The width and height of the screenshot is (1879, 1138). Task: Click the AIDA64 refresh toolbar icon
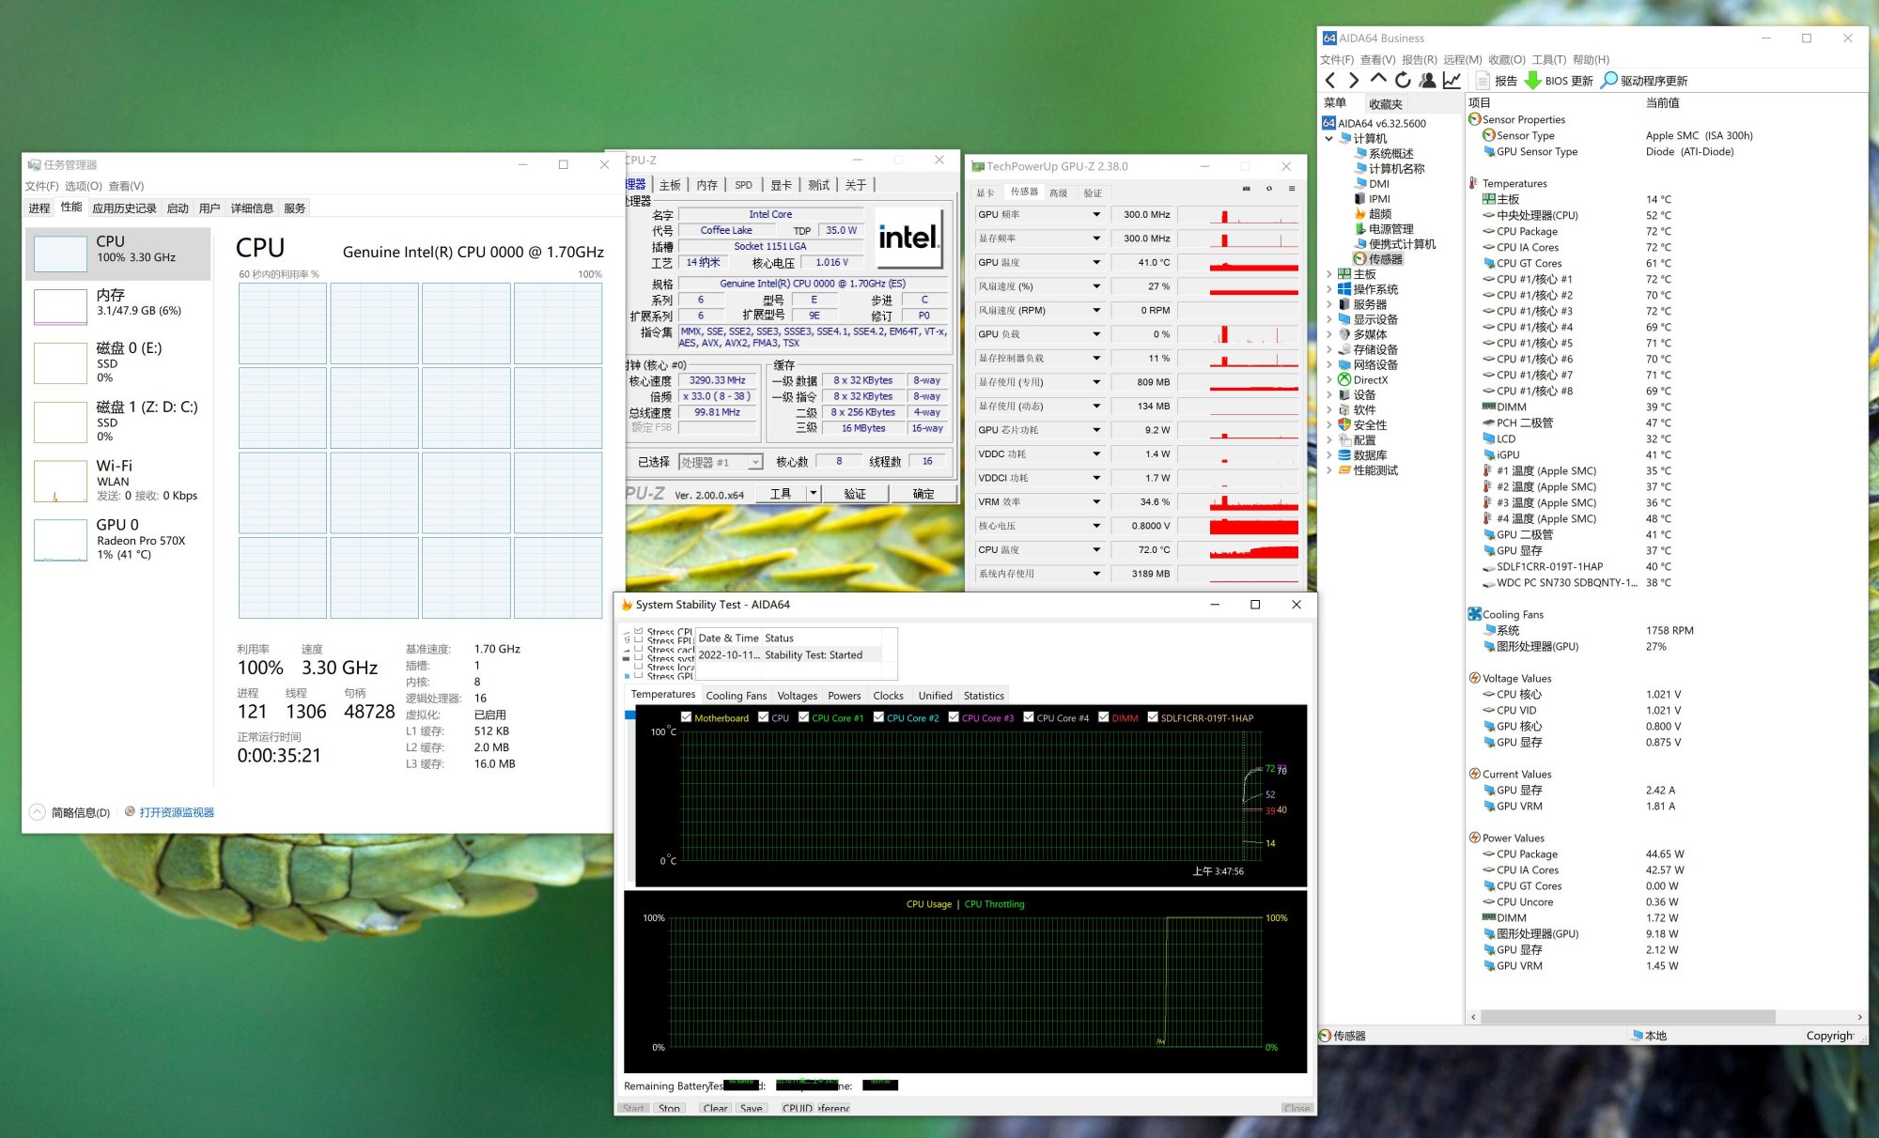click(1403, 81)
